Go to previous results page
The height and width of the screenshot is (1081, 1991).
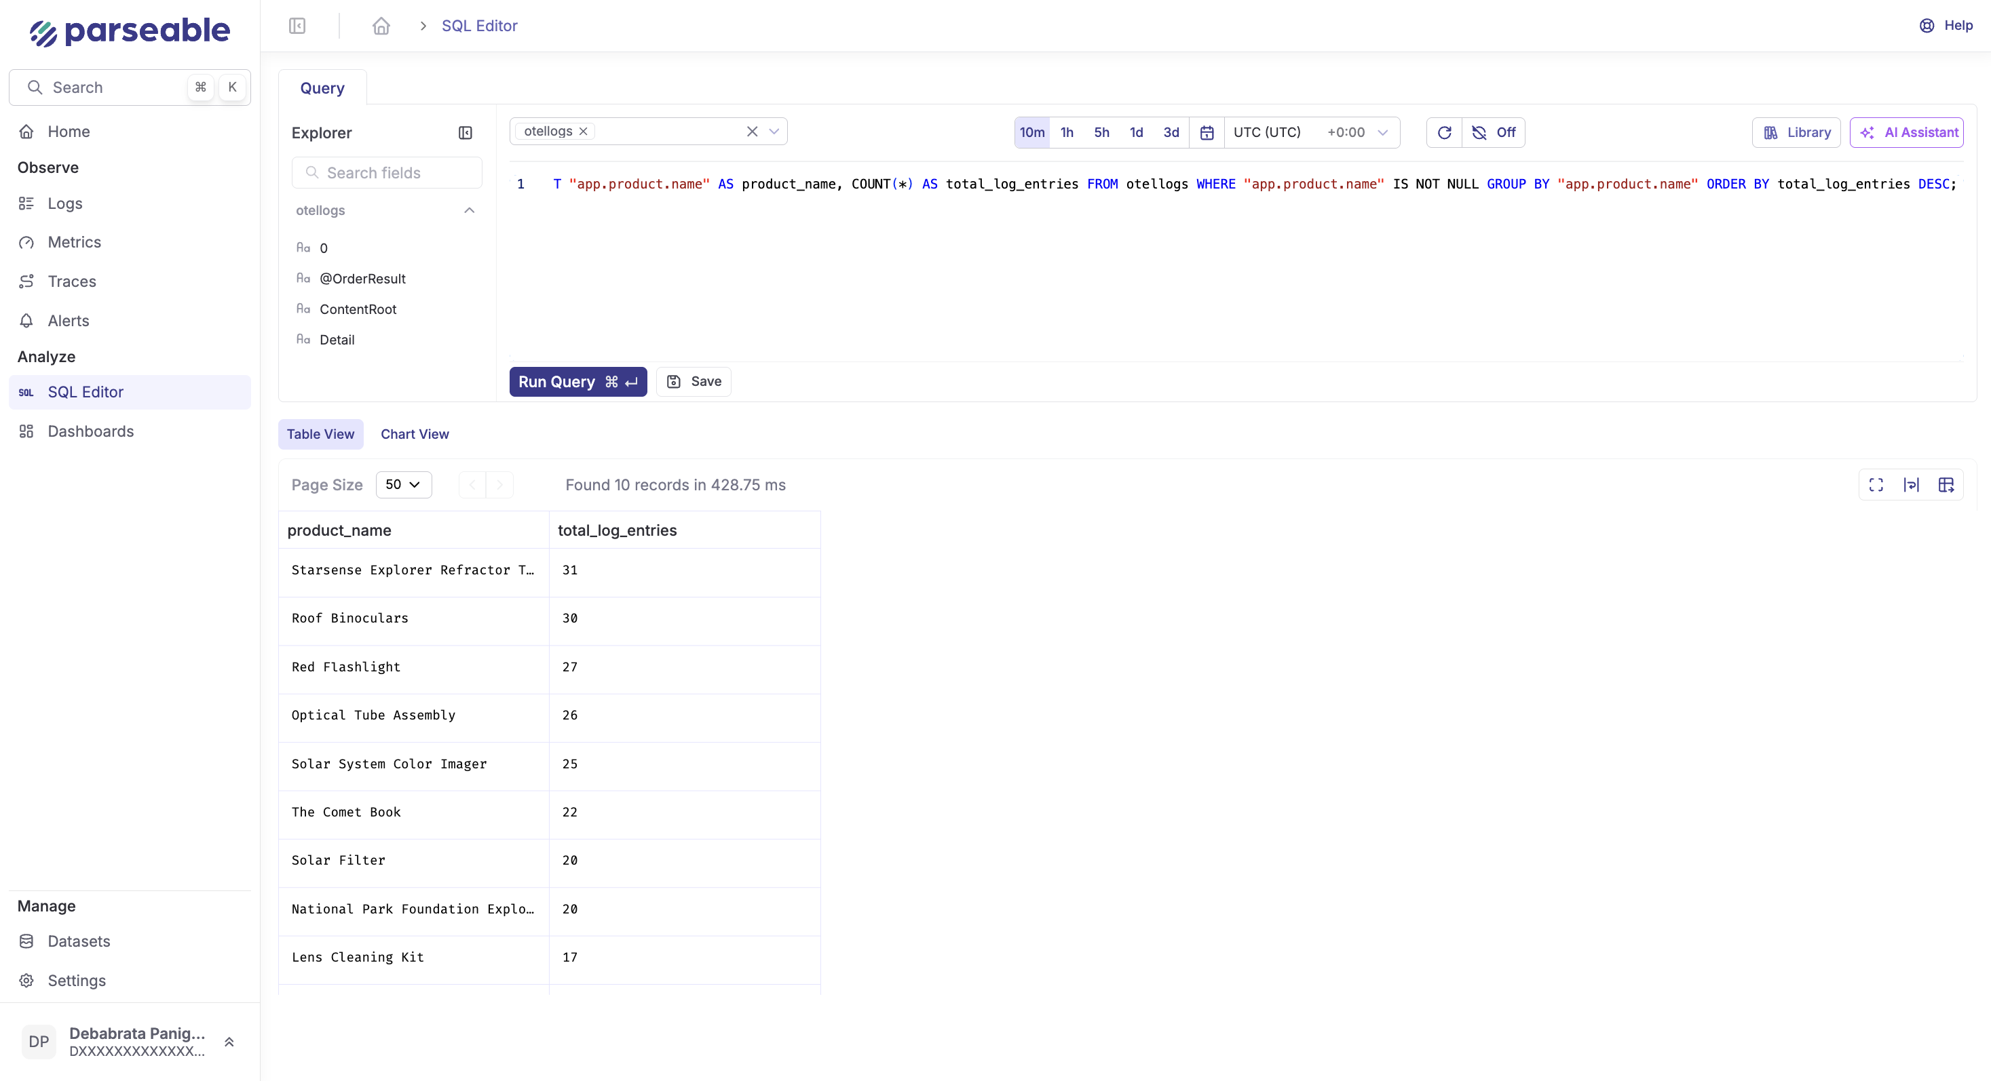[x=472, y=485]
